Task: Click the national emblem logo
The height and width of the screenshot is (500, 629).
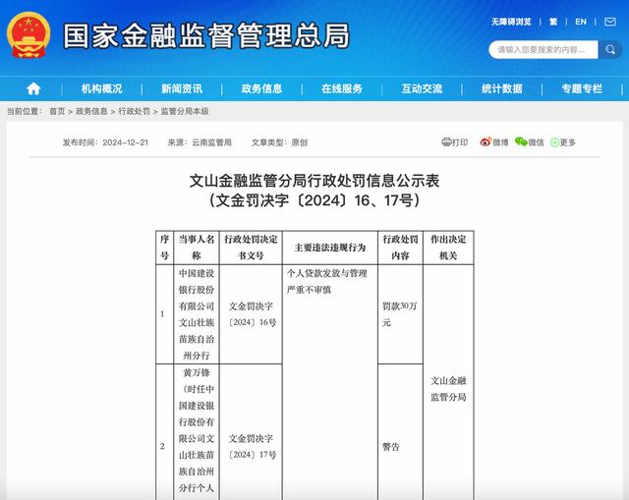Action: pos(29,35)
